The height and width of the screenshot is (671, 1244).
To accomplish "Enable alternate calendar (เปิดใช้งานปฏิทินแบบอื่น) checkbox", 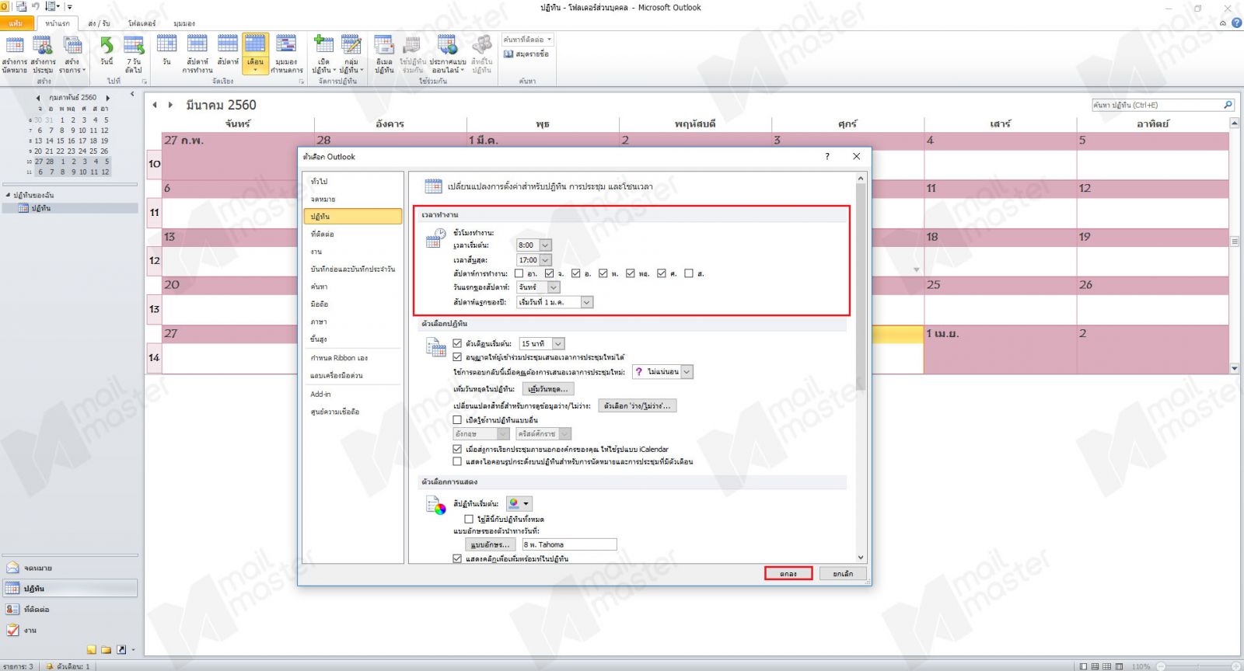I will tap(458, 420).
